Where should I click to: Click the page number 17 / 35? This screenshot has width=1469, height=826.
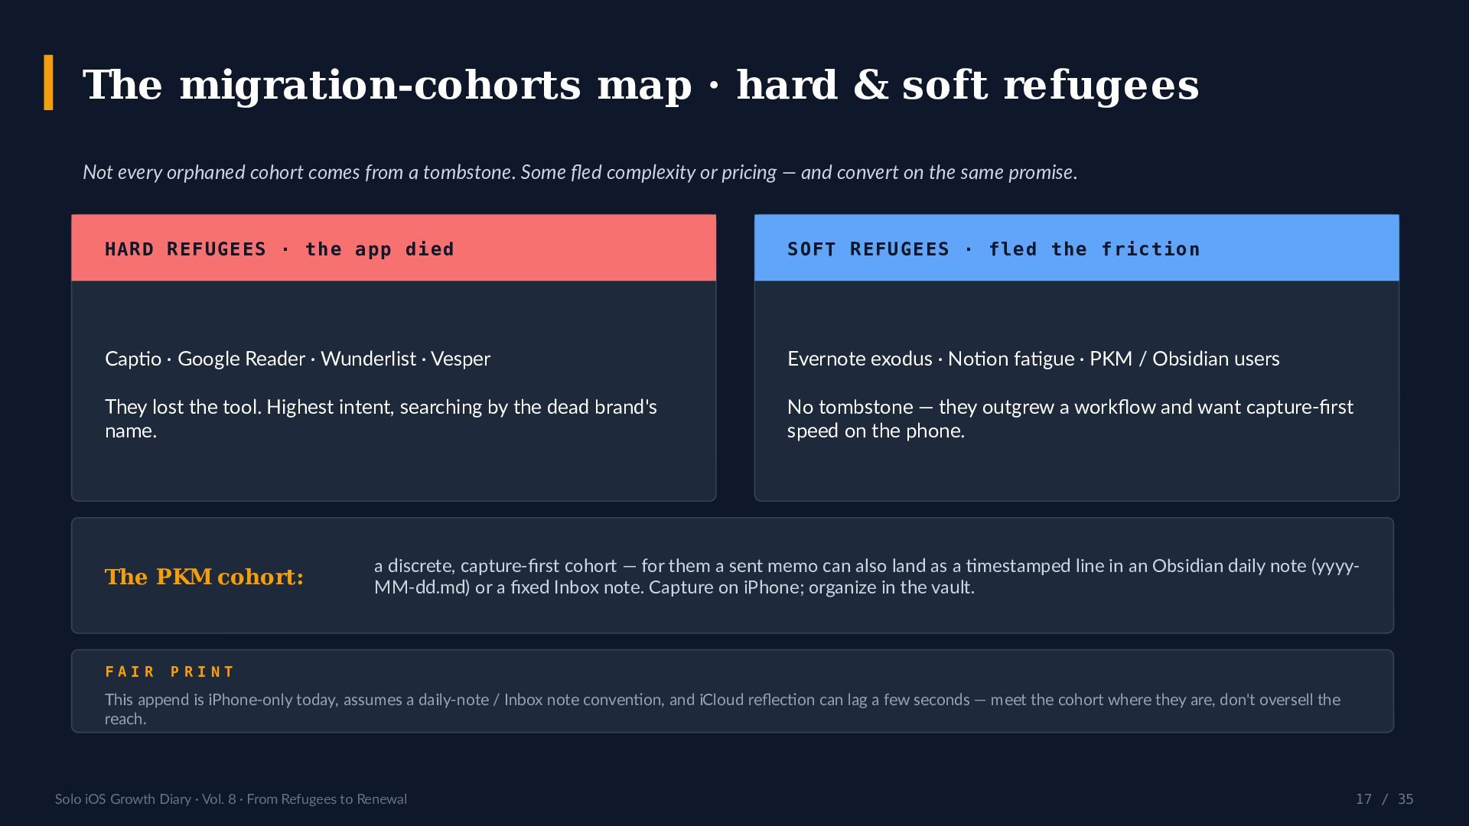[1384, 799]
